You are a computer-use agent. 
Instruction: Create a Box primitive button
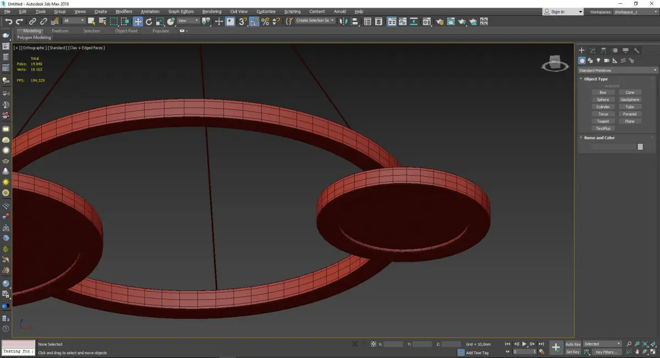click(603, 92)
